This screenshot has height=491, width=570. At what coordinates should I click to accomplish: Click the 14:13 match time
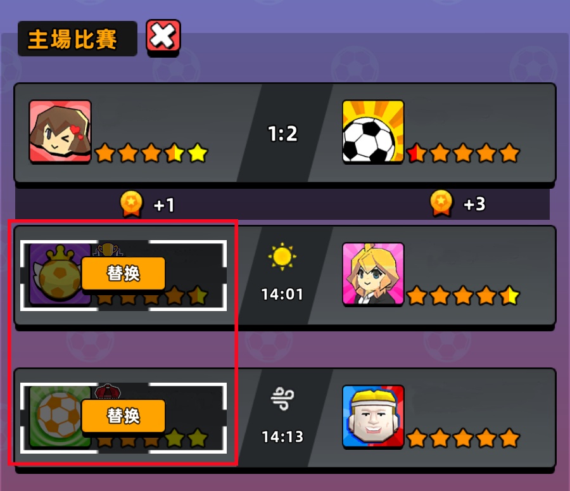282,437
